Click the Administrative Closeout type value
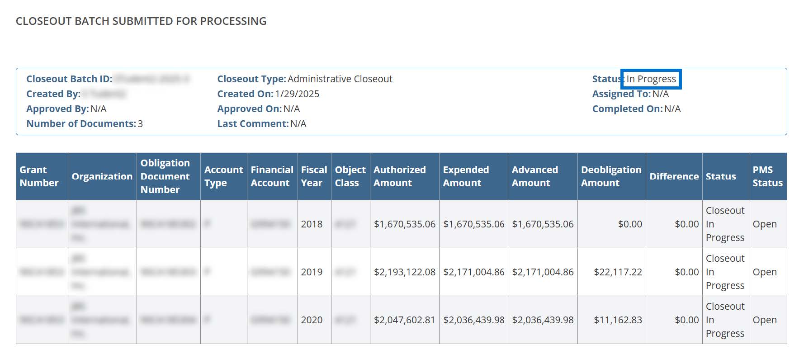Viewport: 804px width, 359px height. (340, 79)
